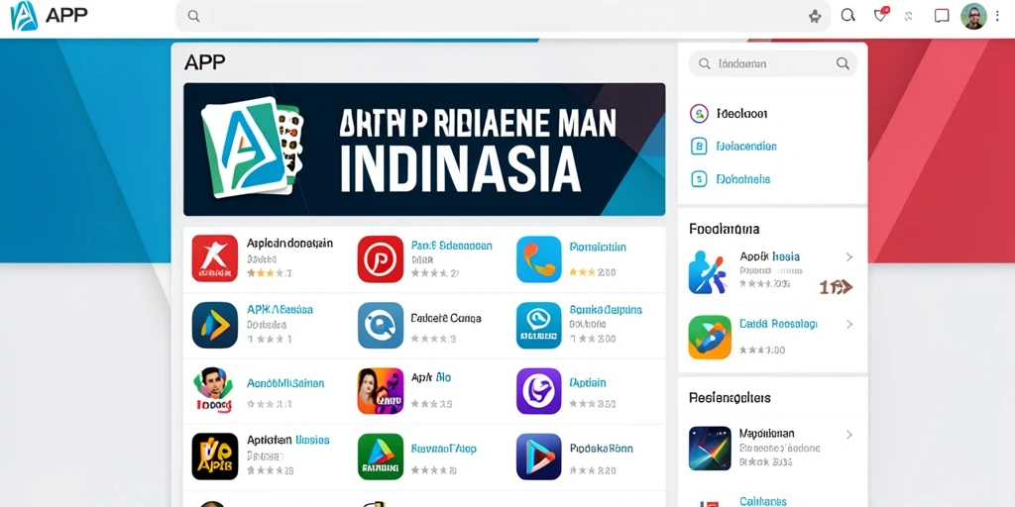Open the blue app icon with white Q circle

click(x=381, y=325)
